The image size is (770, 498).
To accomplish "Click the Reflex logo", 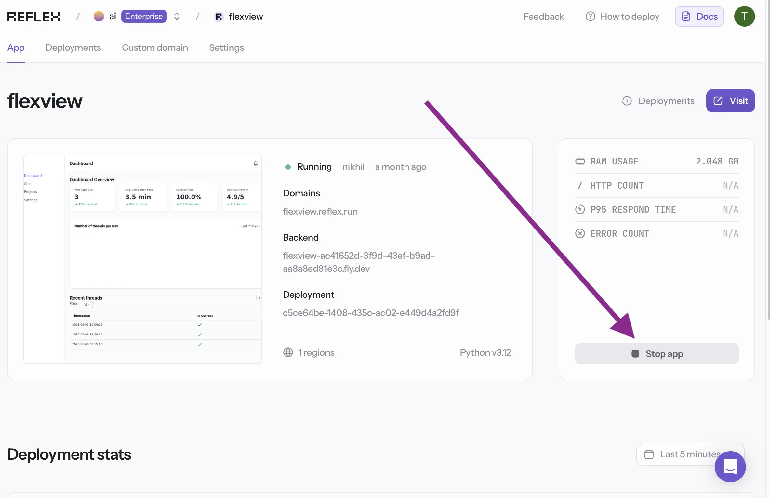I will point(33,16).
